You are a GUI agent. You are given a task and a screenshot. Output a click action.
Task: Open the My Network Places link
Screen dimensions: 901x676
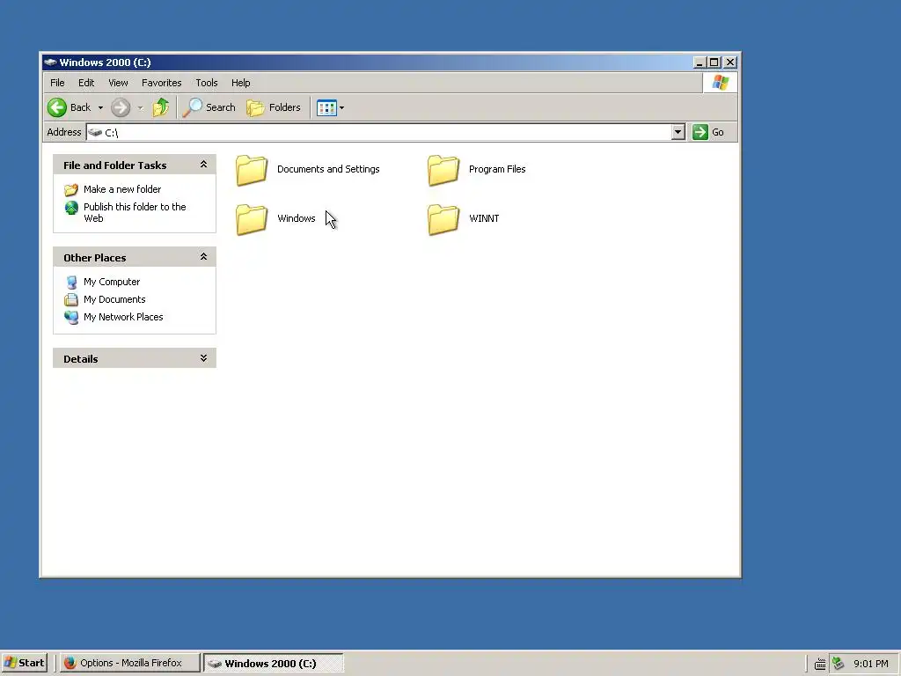coord(123,317)
